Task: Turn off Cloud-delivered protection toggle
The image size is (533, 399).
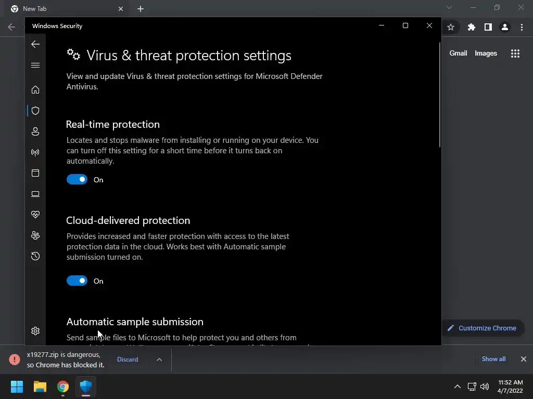Action: pos(77,281)
